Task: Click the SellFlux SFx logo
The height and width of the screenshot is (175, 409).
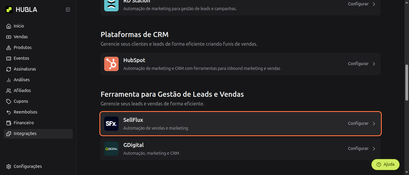Action: pyautogui.click(x=111, y=124)
